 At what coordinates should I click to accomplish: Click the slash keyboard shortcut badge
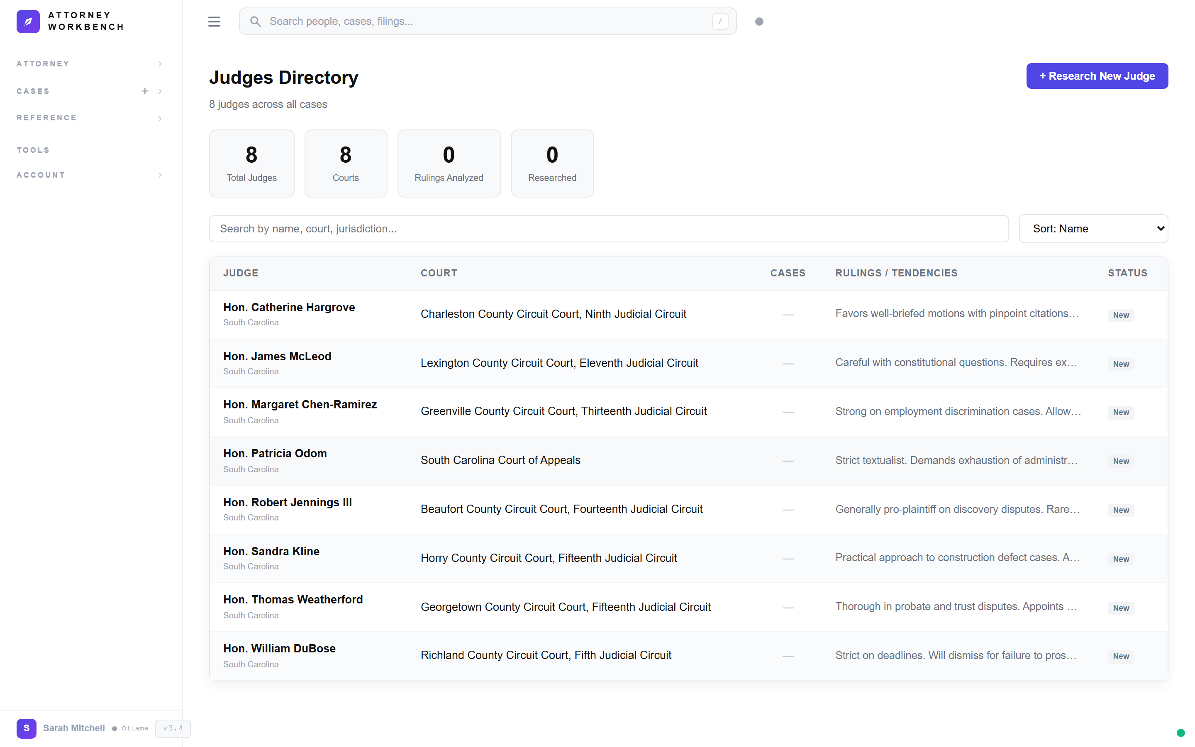click(719, 21)
